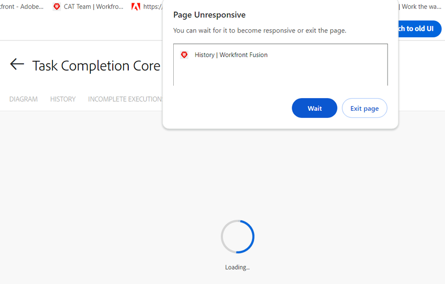Image resolution: width=445 pixels, height=284 pixels.
Task: Click inside the unresponsive pages list box
Action: click(x=280, y=64)
